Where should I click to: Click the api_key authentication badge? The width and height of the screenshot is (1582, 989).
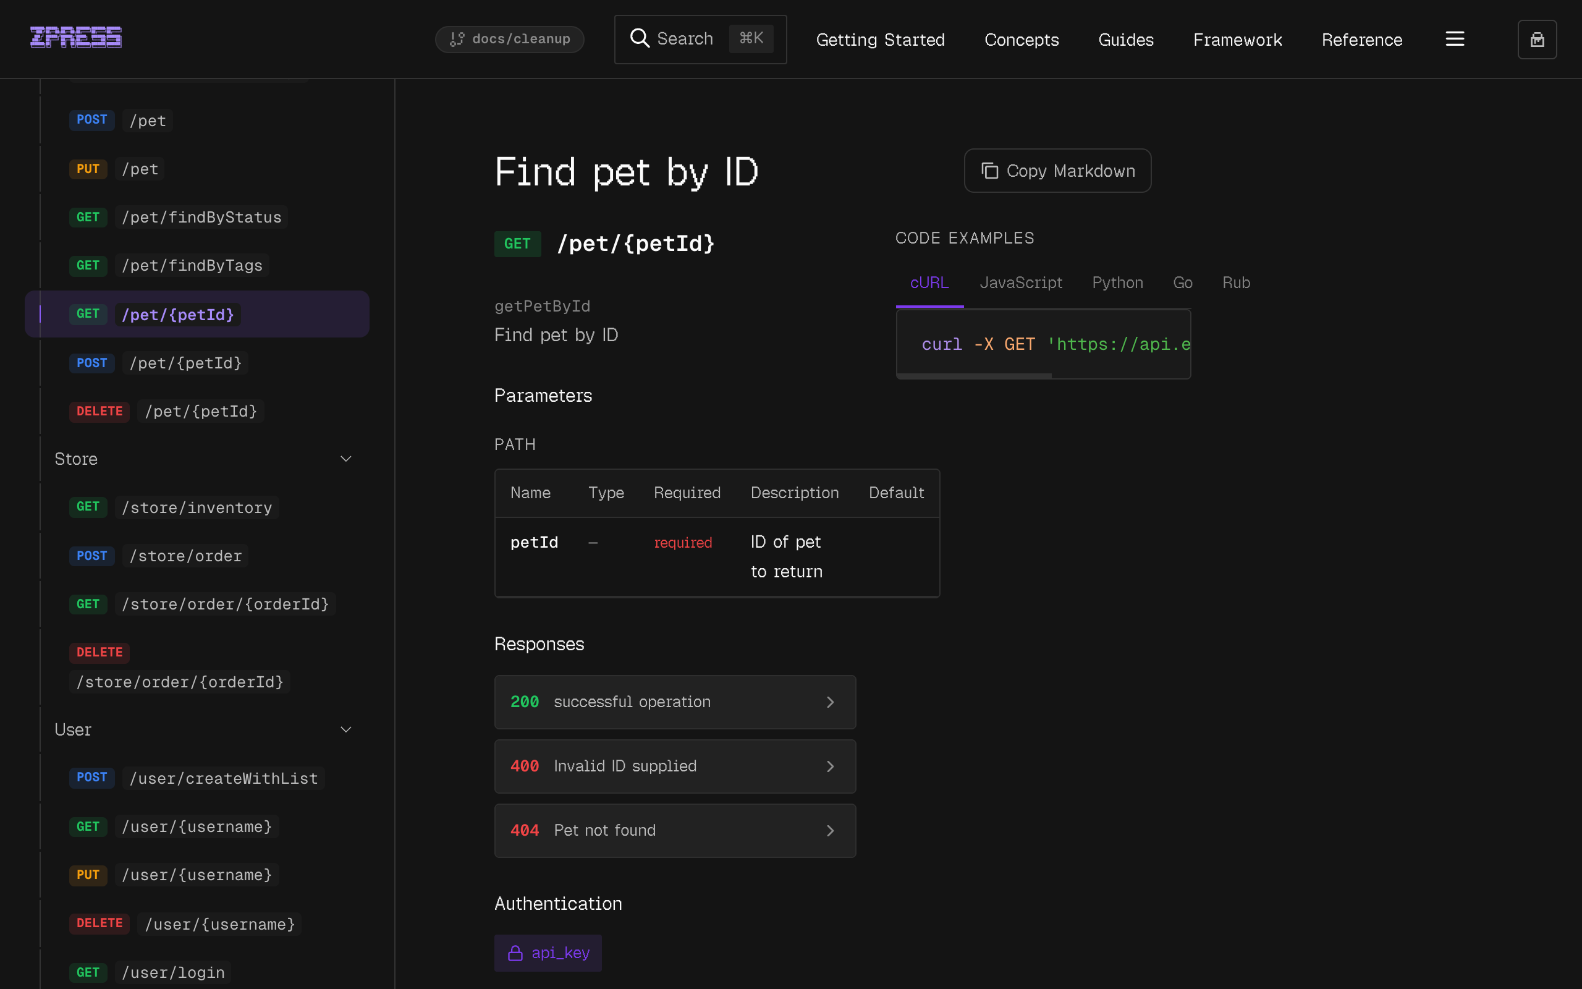pos(548,953)
